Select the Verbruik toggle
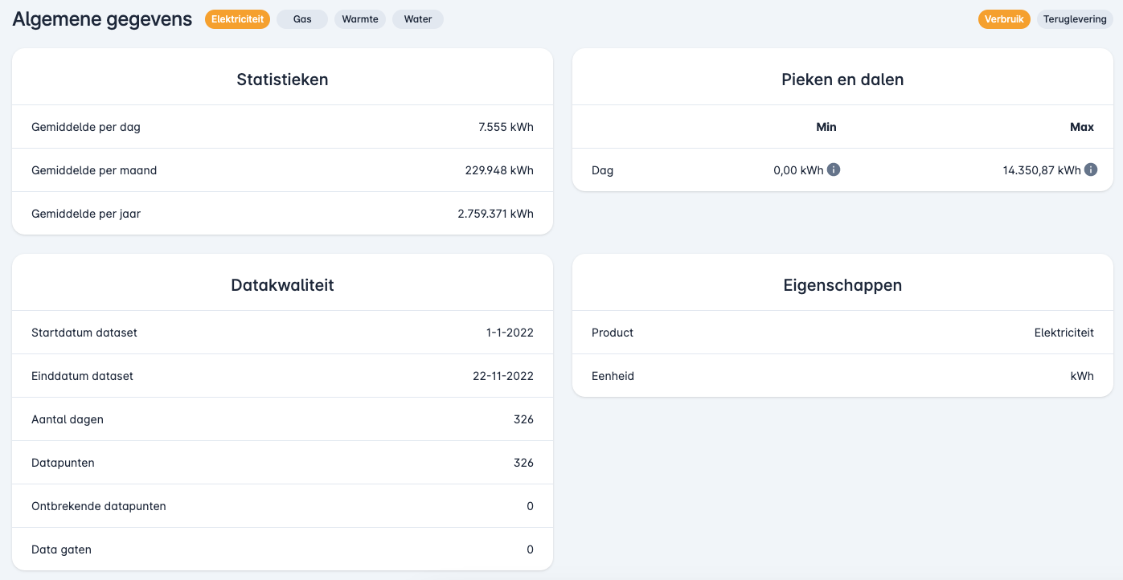 click(x=1004, y=19)
